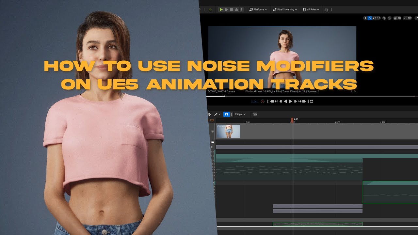Screen dimensions: 418x235
Task: Click the record button in viewport transport
Action: [x=263, y=102]
